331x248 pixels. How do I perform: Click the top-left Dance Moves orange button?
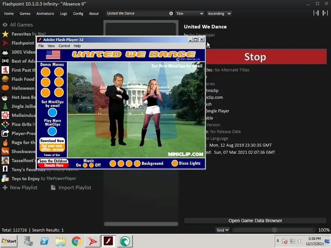[45, 72]
